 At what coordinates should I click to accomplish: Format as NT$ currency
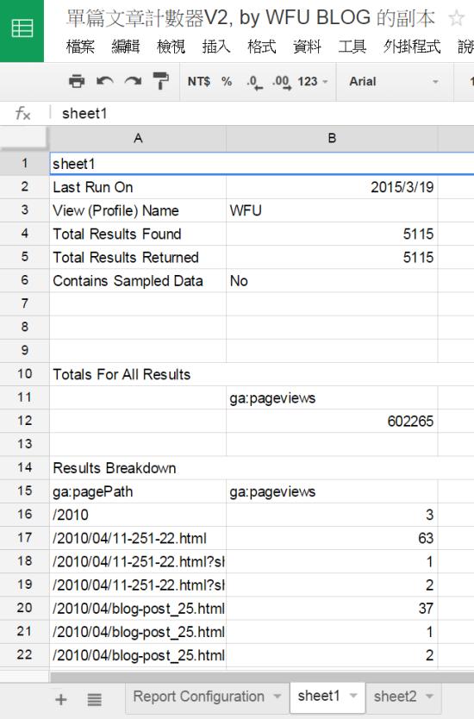coord(199,82)
